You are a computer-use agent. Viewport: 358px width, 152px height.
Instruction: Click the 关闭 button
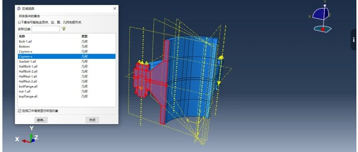[92, 120]
